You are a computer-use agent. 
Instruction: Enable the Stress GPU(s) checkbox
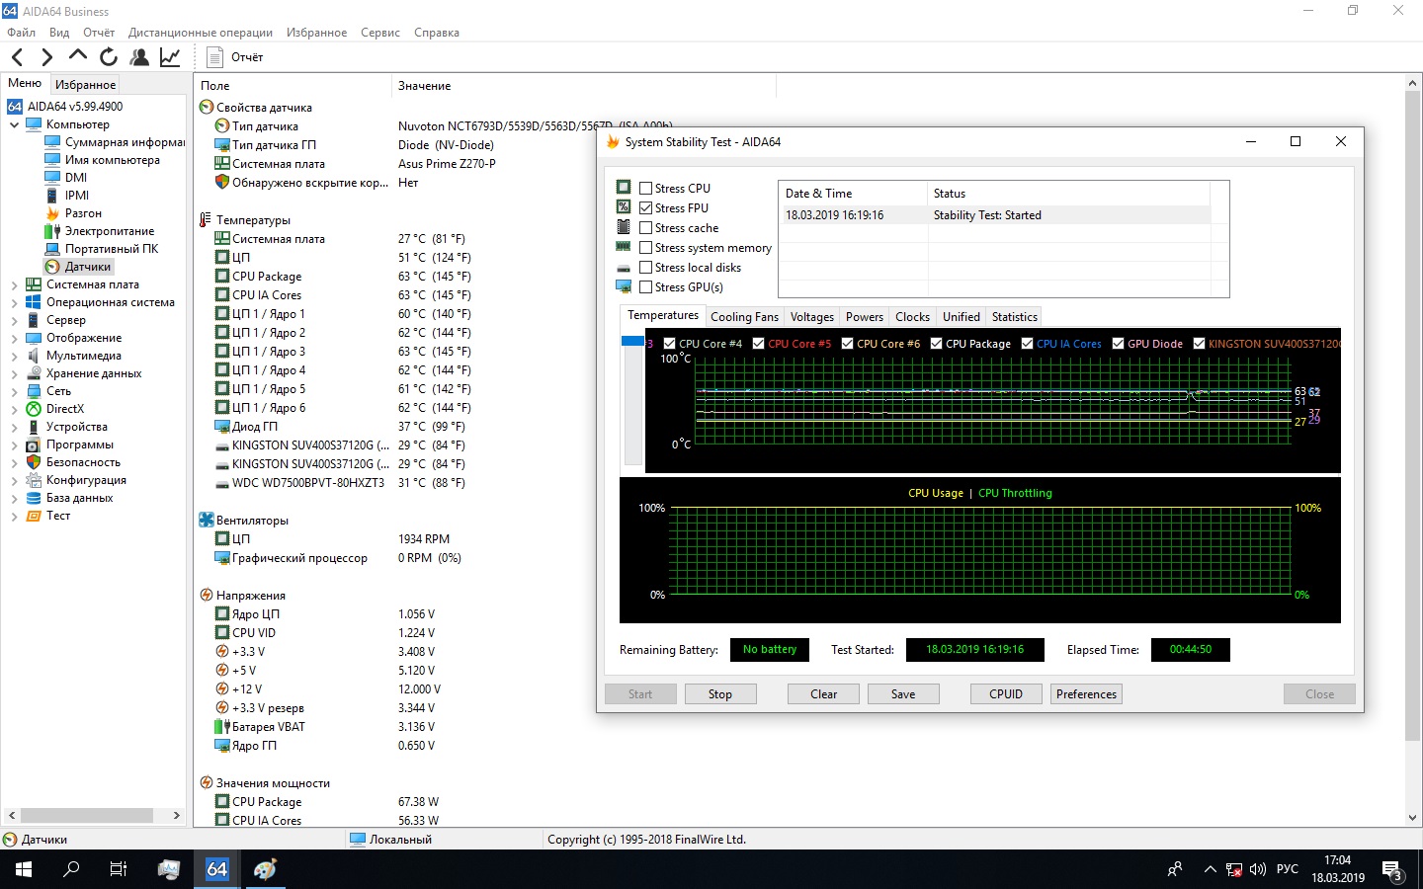645,287
